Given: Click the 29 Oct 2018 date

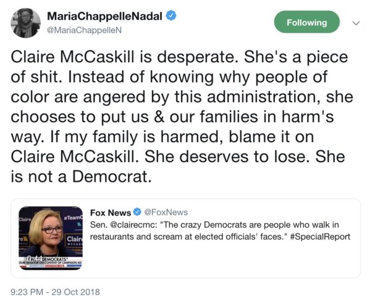Looking at the screenshot, I should point(76,291).
